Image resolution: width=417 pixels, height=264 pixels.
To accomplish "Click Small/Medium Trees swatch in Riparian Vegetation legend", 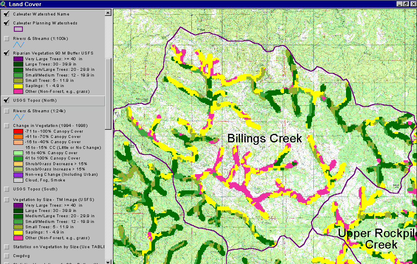I will point(18,75).
